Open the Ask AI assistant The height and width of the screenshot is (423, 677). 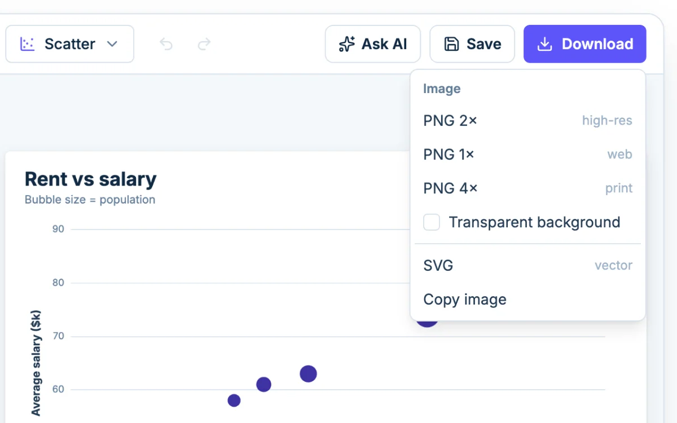pyautogui.click(x=373, y=44)
